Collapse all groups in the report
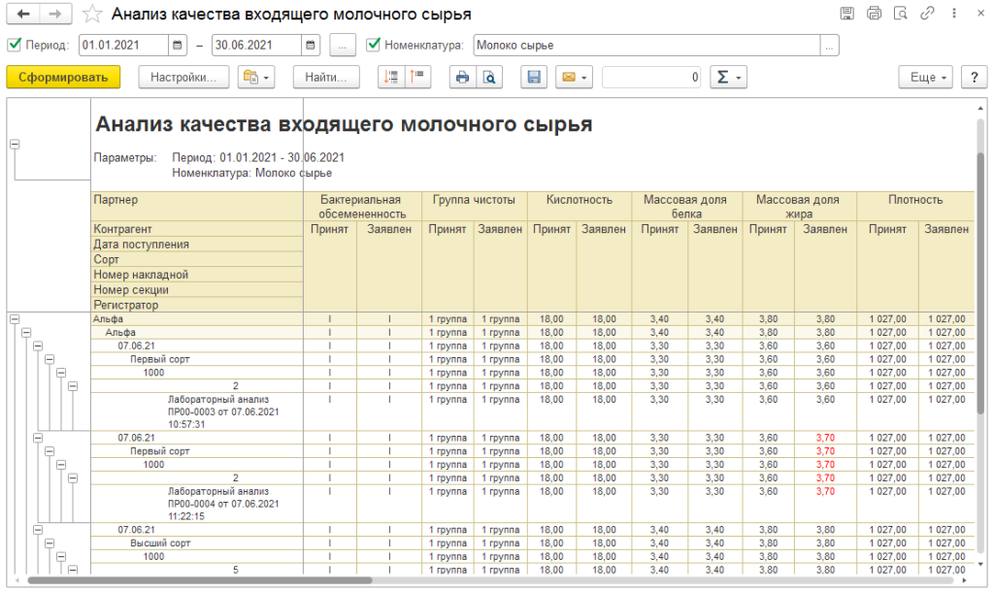The width and height of the screenshot is (994, 592). pyautogui.click(x=417, y=78)
